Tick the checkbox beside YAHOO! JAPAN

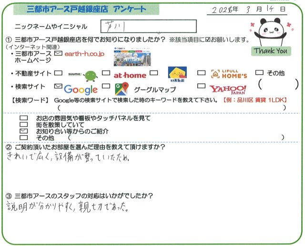[201, 86]
